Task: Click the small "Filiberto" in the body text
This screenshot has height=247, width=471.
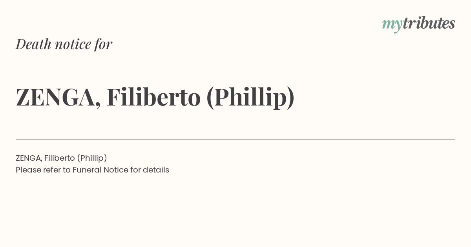Action: tap(59, 158)
